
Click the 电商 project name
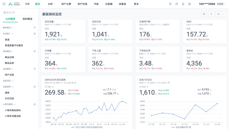tap(27, 4)
